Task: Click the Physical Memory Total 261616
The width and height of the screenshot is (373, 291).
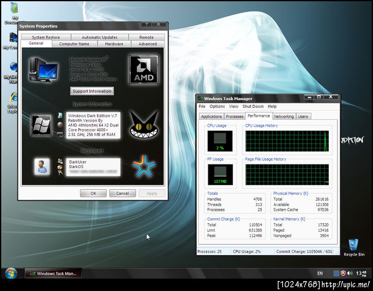Action: [322, 199]
